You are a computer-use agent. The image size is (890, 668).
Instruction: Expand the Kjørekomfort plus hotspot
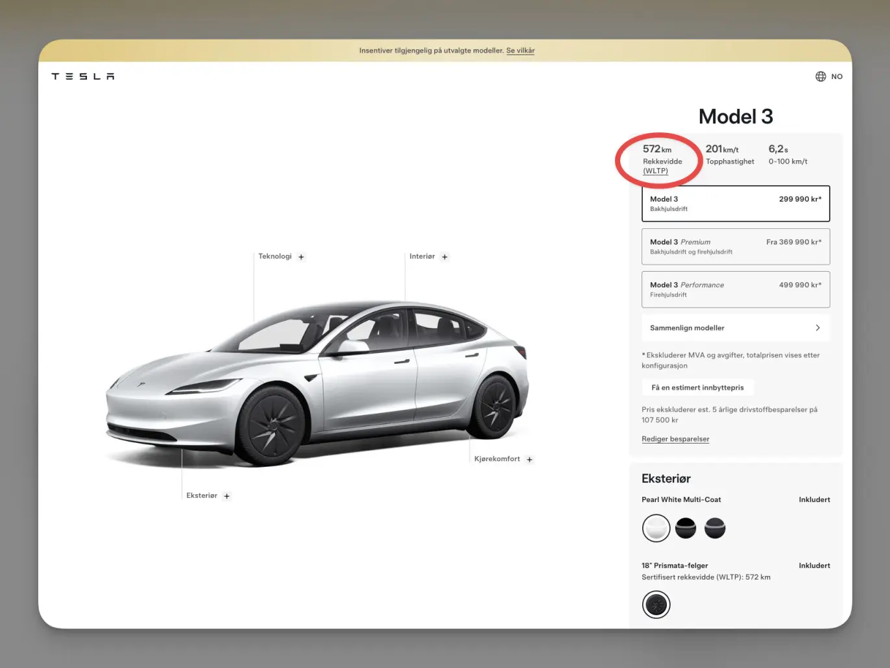529,459
